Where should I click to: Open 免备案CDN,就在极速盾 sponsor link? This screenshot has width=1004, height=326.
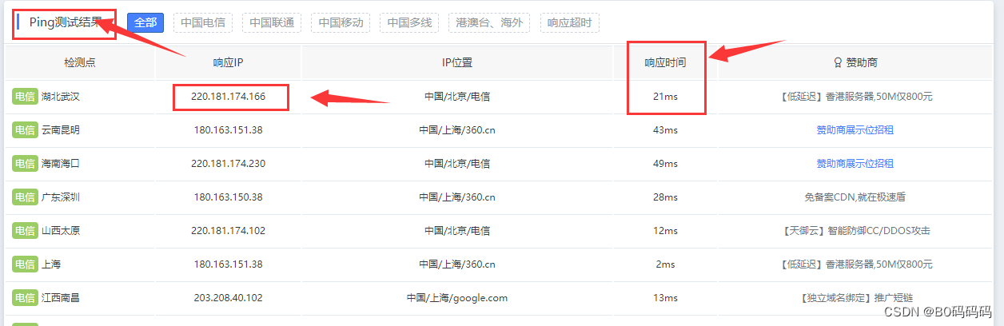(x=855, y=197)
